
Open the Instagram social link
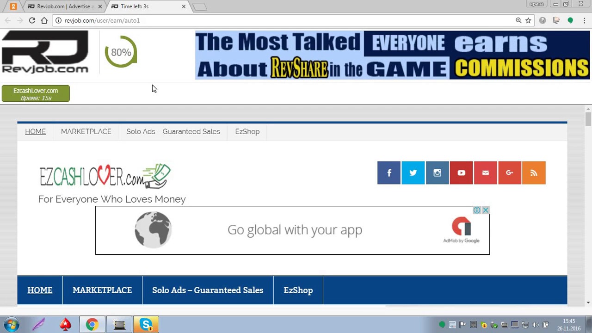coord(437,173)
